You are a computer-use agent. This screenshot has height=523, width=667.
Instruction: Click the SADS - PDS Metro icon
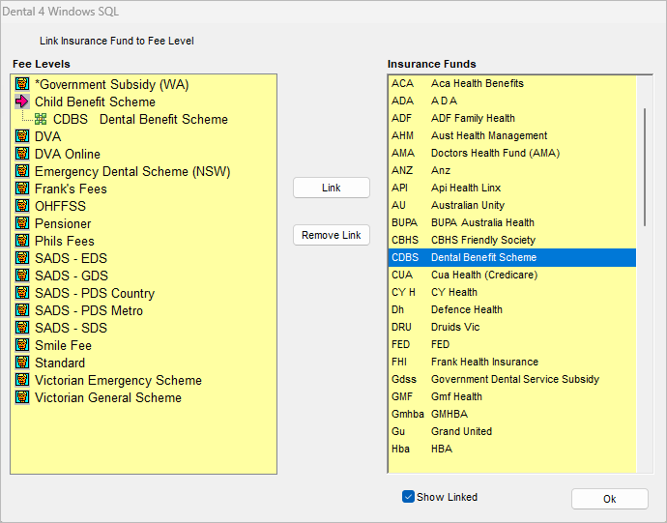[22, 310]
